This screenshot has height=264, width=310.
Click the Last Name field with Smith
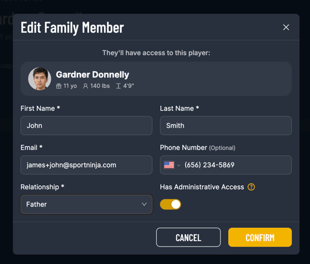pos(226,125)
